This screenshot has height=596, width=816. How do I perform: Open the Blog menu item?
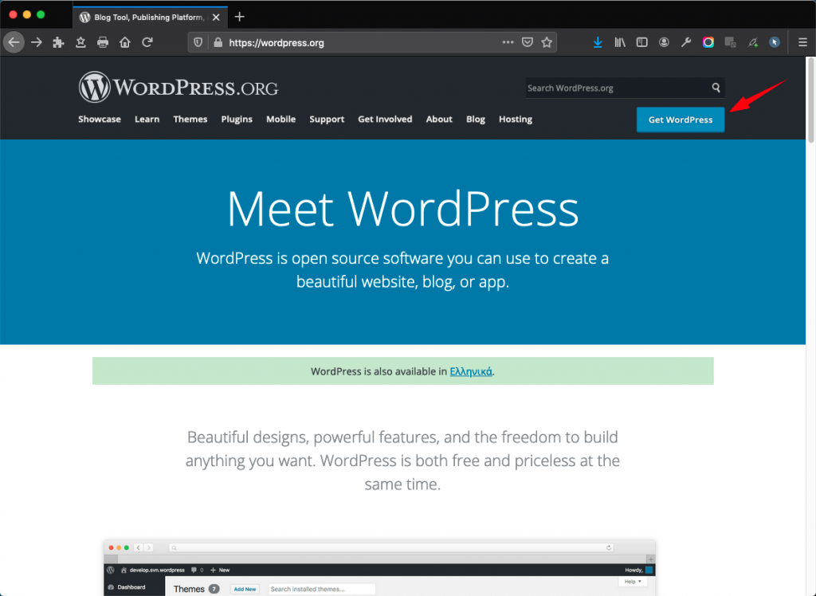(476, 120)
